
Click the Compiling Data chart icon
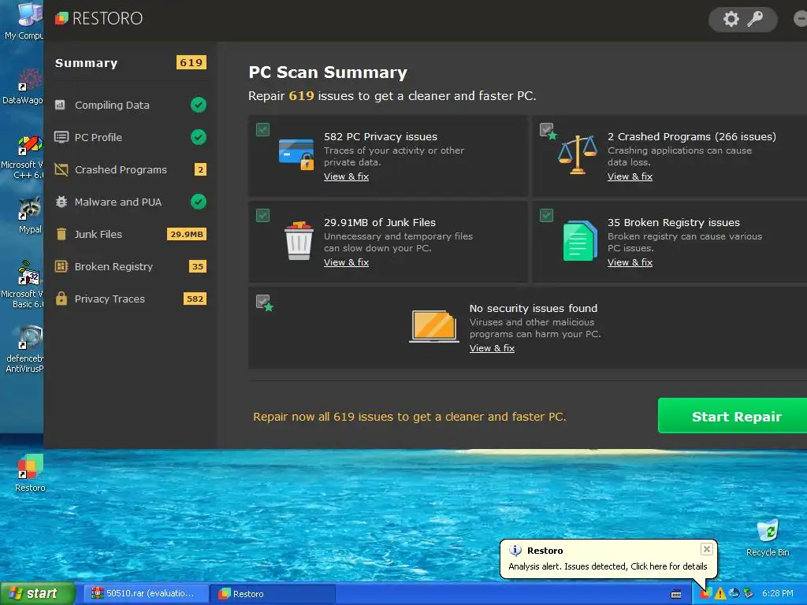tap(60, 105)
